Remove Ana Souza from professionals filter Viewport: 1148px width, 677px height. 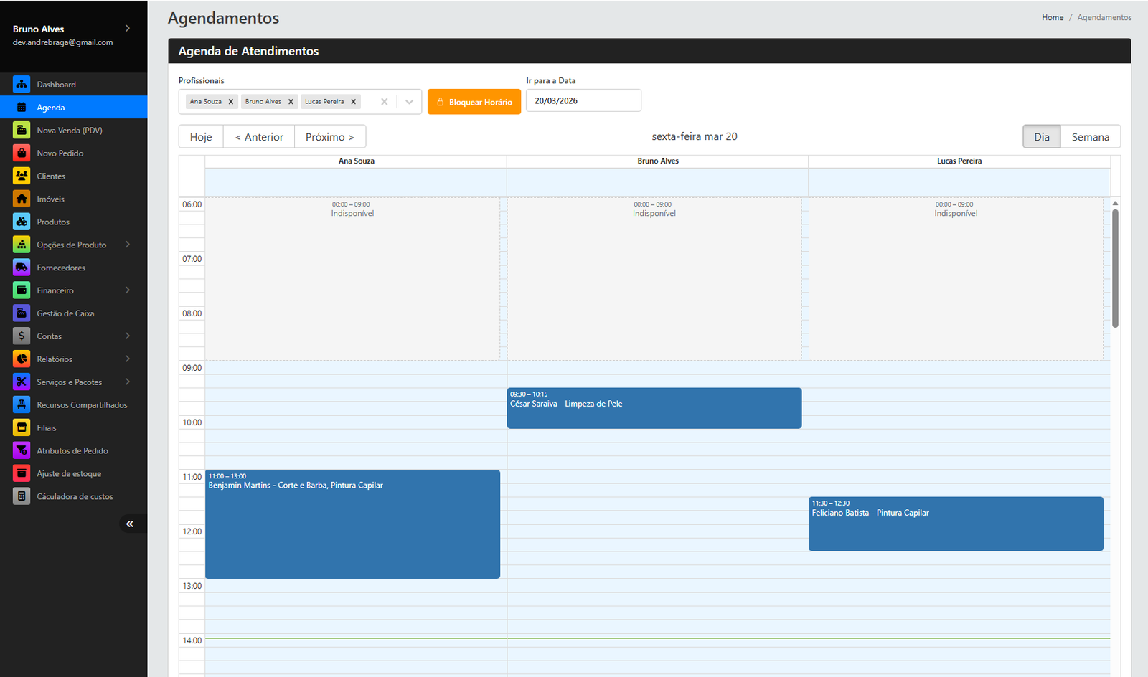(x=231, y=102)
